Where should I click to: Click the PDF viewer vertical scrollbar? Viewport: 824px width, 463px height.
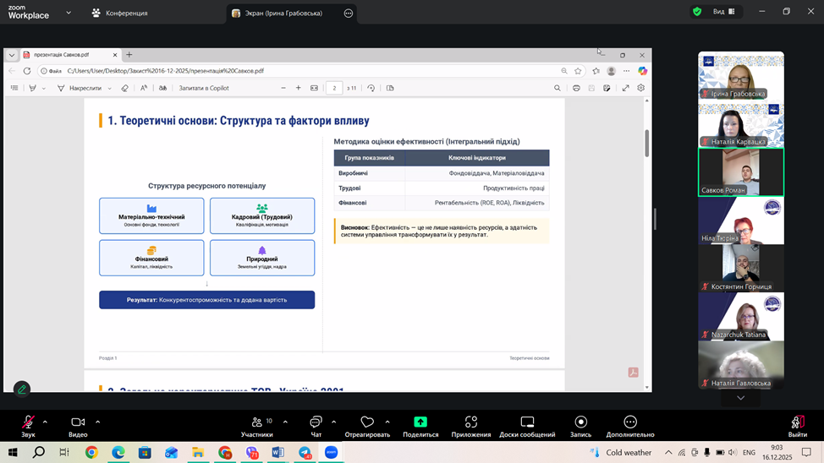647,144
